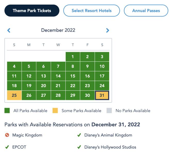Click the gray No Parks Available swatch
Screen dimensions: 170x154
click(109, 111)
